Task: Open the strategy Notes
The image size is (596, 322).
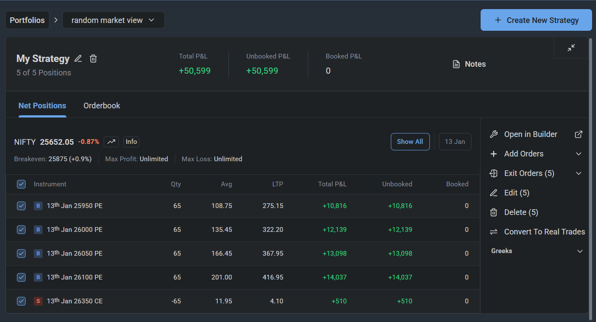Action: tap(469, 64)
